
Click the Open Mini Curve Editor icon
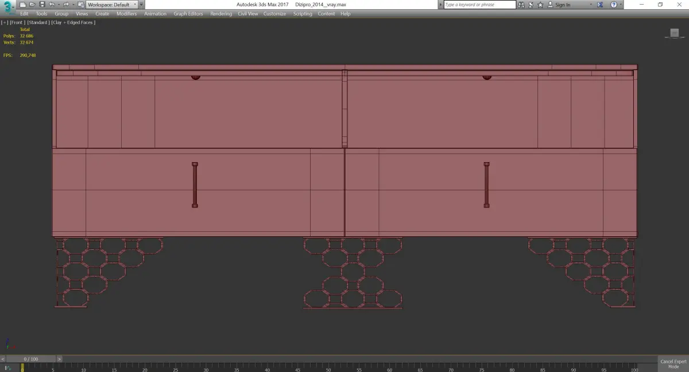pyautogui.click(x=8, y=367)
